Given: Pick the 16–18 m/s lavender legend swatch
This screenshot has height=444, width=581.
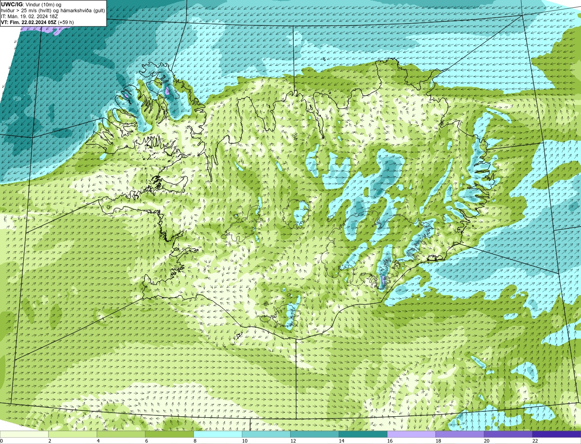Looking at the screenshot, I should point(412,434).
